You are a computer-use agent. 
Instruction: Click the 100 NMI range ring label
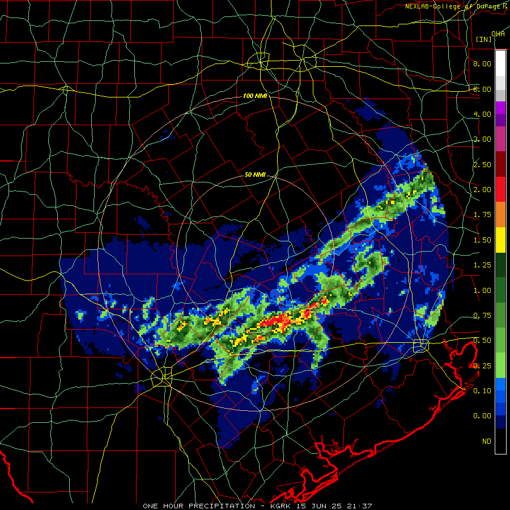pos(255,96)
